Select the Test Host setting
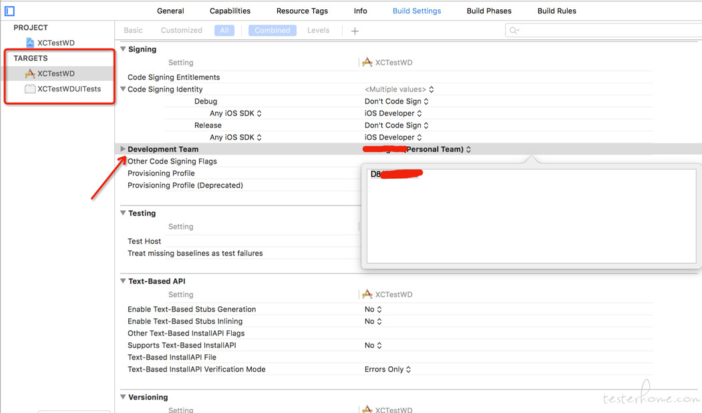Viewport: 702px width, 413px height. (x=144, y=242)
